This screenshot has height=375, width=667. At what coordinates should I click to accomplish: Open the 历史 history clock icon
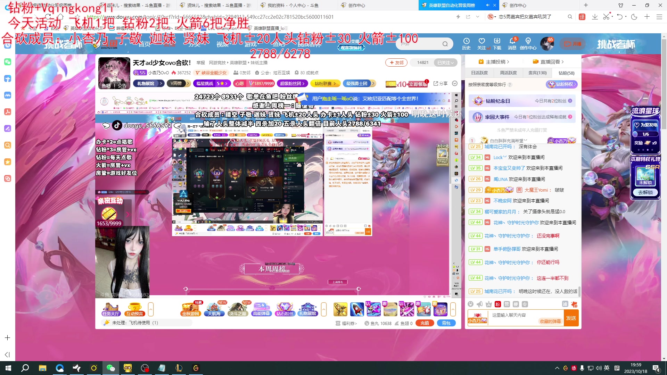point(466,44)
